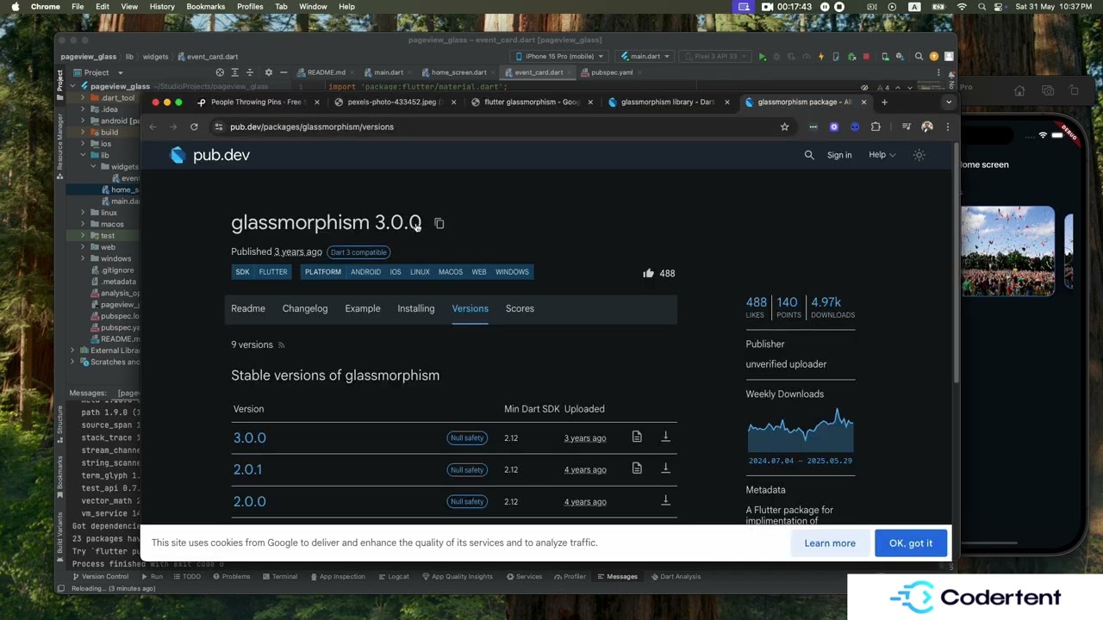Download the archive for version 2.0.1
The width and height of the screenshot is (1103, 620).
tap(665, 468)
